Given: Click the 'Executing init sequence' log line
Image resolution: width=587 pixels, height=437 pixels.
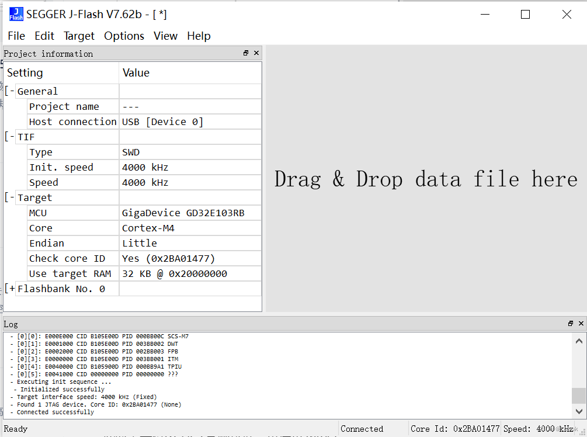Looking at the screenshot, I should pos(60,382).
